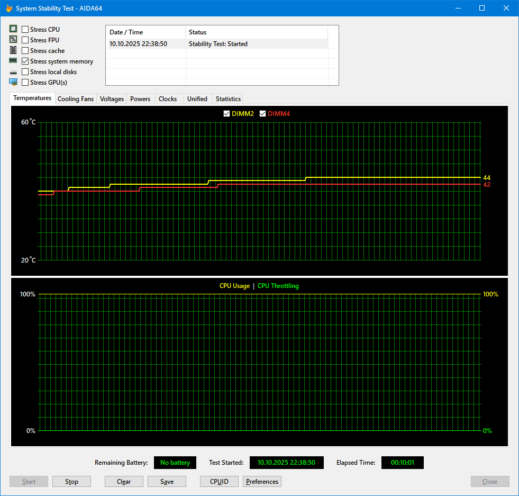
Task: Switch to the Cooling Fans tab
Action: pos(76,98)
